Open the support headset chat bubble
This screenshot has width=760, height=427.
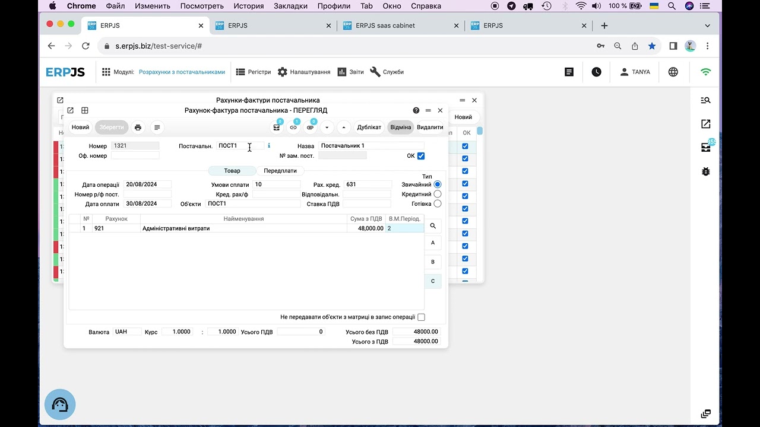(x=60, y=404)
